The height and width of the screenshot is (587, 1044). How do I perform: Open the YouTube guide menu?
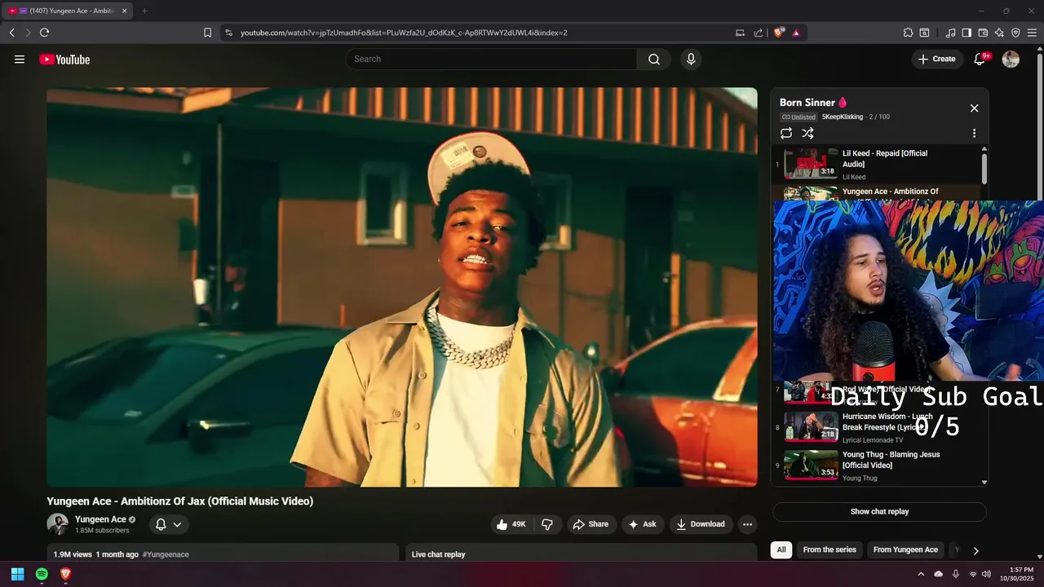[x=20, y=59]
